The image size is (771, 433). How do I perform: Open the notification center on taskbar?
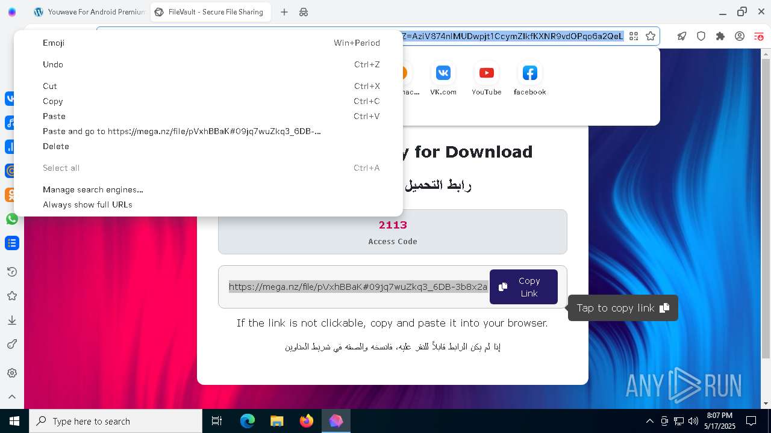coord(751,421)
